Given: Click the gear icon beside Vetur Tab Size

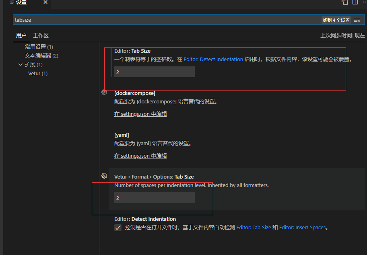Looking at the screenshot, I should (104, 176).
